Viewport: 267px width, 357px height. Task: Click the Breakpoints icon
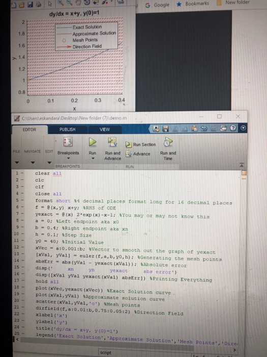[68, 142]
